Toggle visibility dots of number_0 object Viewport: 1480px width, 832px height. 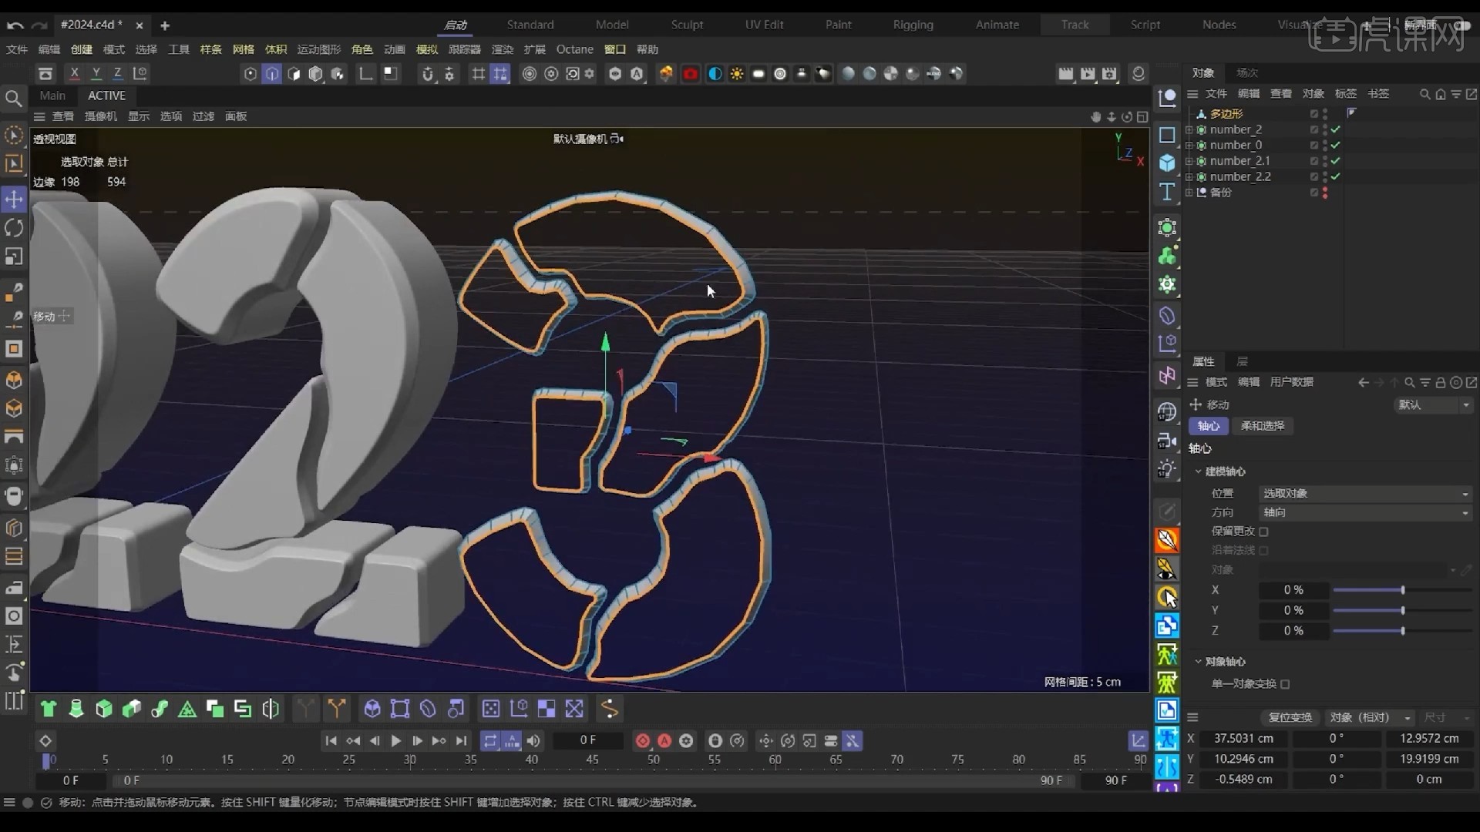pyautogui.click(x=1325, y=145)
